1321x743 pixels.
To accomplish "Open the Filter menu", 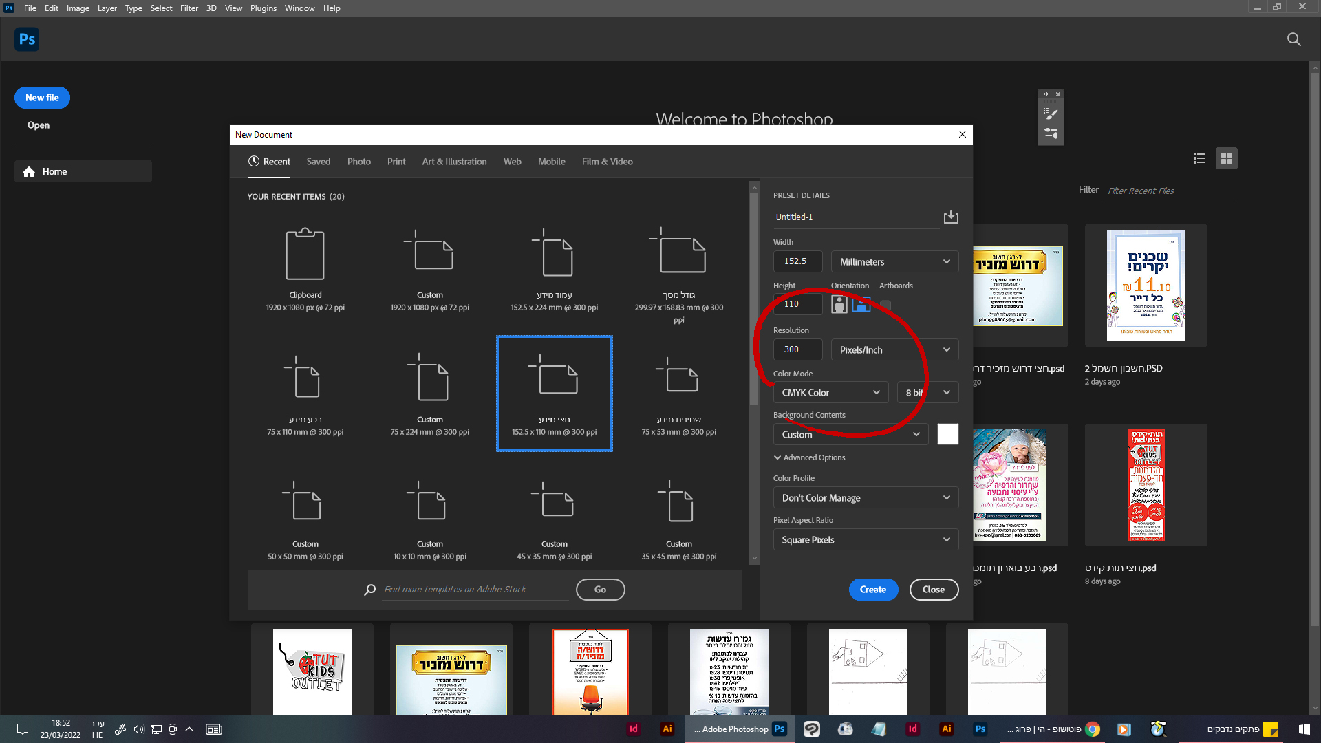I will (x=189, y=8).
